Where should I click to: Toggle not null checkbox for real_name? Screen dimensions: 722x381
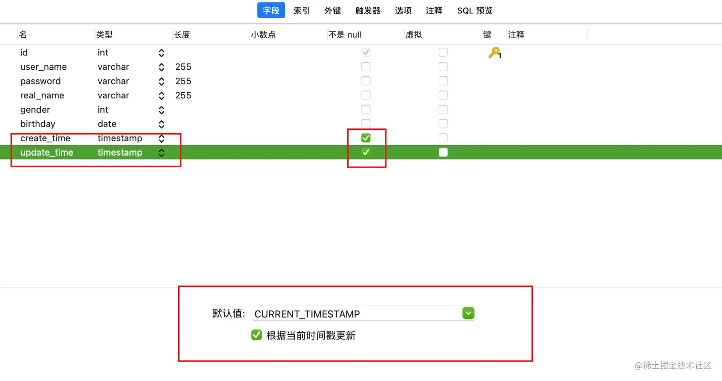[x=366, y=95]
